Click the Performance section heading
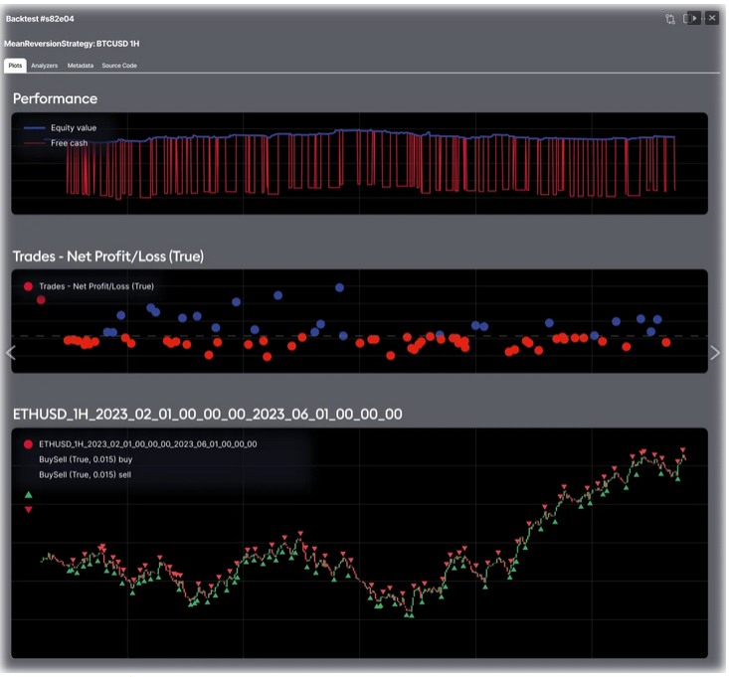729x677 pixels. 55,98
